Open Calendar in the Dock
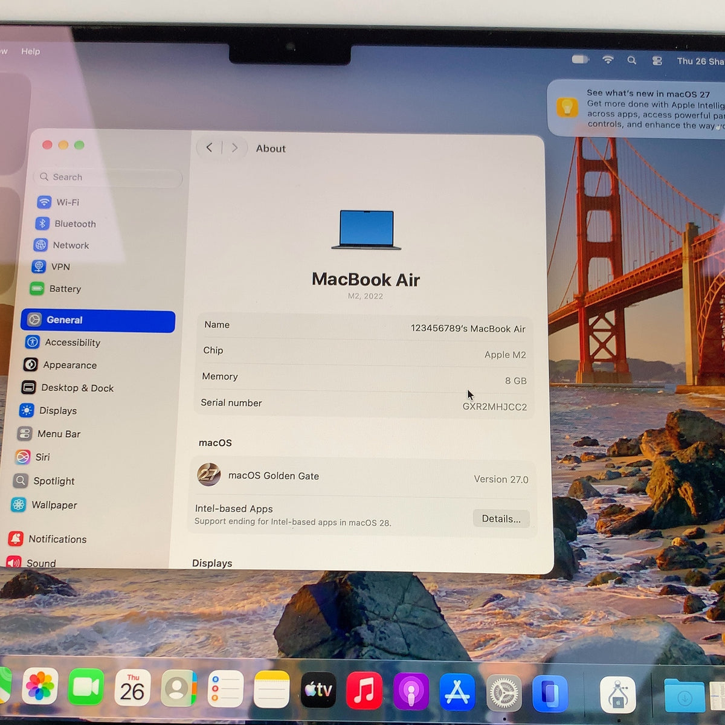Viewport: 725px width, 725px height. (132, 688)
